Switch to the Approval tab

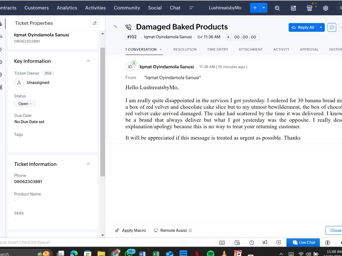pos(309,49)
